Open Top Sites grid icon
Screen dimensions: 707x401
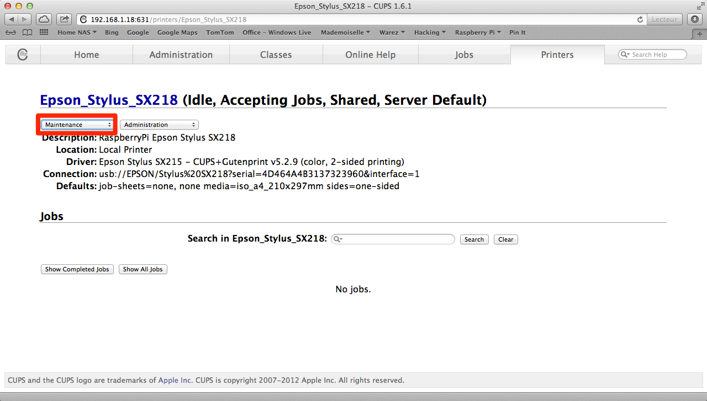coord(44,33)
